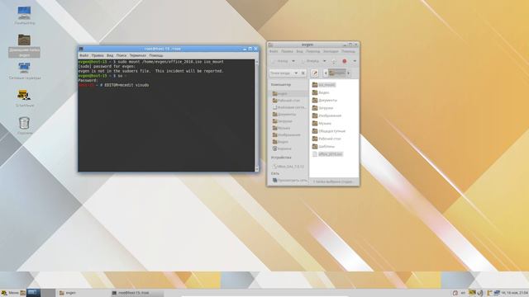Click the terminal scrollbar down arrow

click(x=257, y=168)
